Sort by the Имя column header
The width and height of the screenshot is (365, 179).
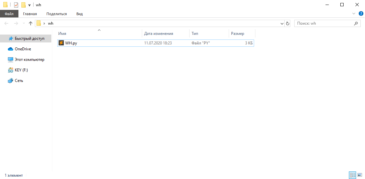pyautogui.click(x=99, y=34)
